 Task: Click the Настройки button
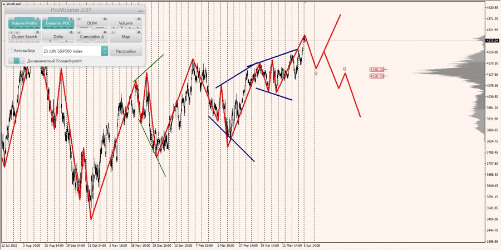126,51
